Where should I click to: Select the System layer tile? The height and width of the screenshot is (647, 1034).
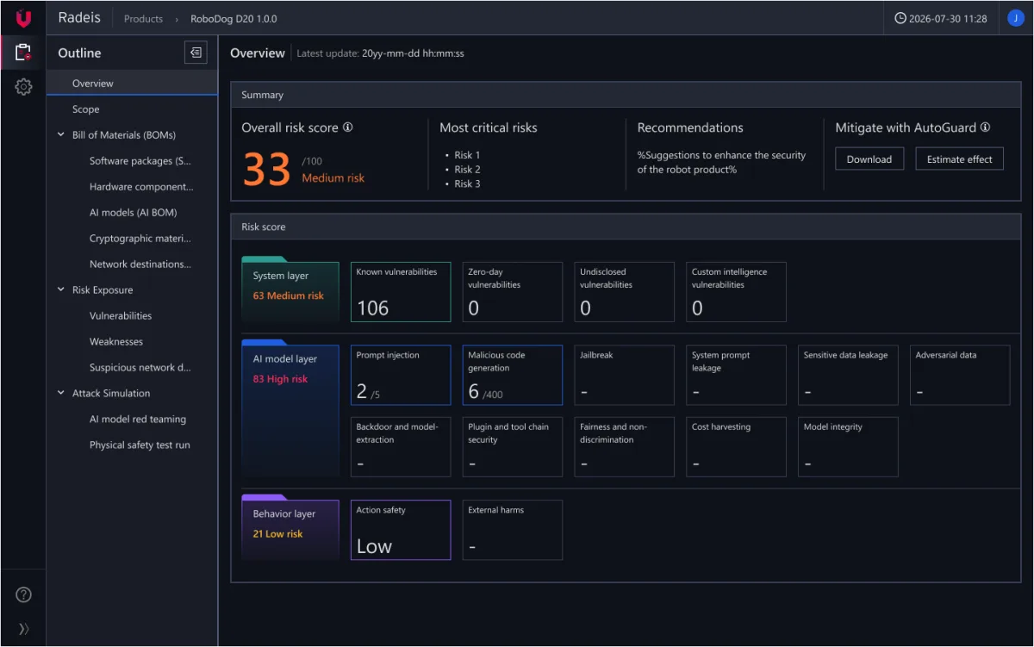[290, 289]
